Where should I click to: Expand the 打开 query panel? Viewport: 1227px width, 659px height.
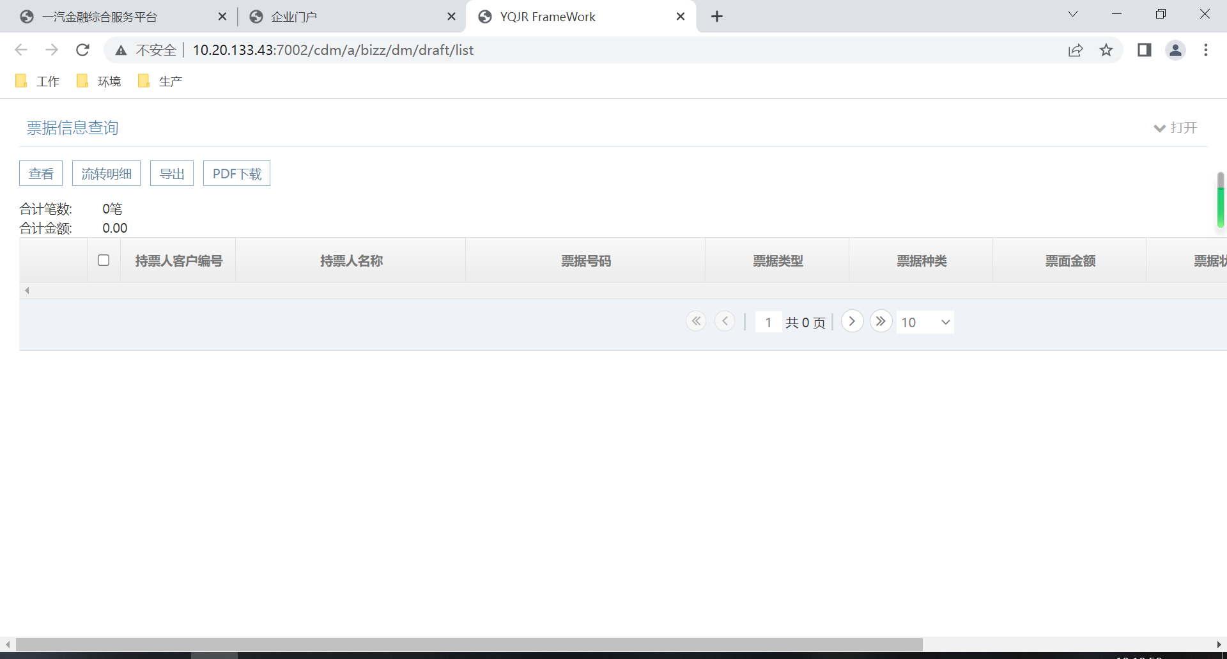[x=1175, y=128]
